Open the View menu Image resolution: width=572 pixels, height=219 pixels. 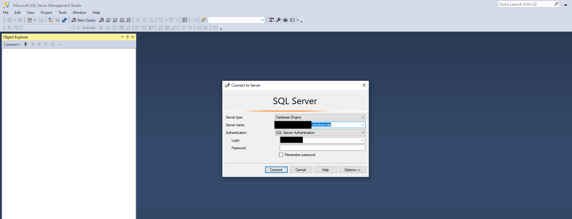coord(31,13)
